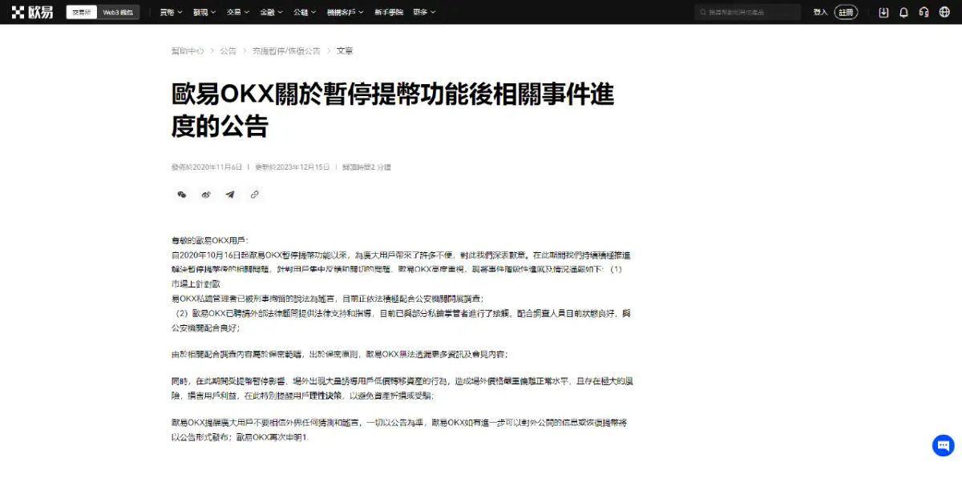This screenshot has width=962, height=494.
Task: Click the paragraph starting 自2020年10月16日起
Action: (402, 269)
